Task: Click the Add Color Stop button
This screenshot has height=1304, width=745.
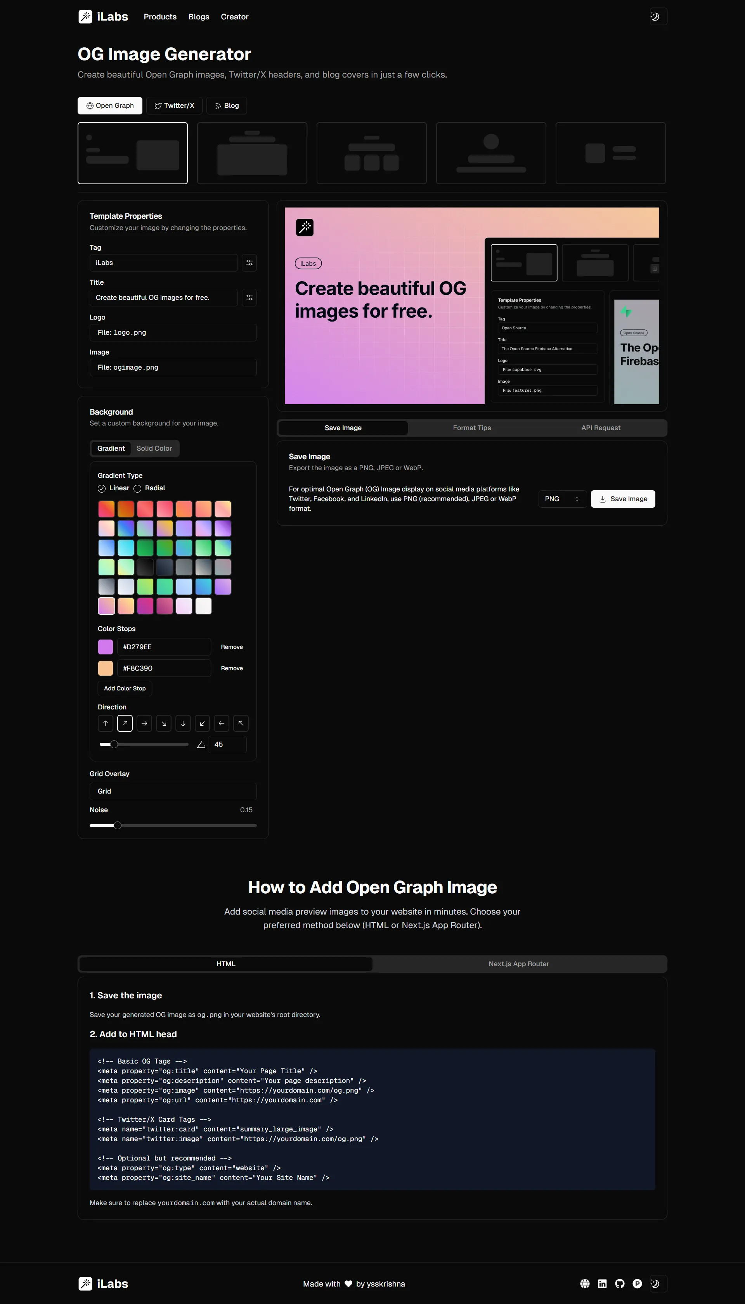Action: pyautogui.click(x=125, y=689)
